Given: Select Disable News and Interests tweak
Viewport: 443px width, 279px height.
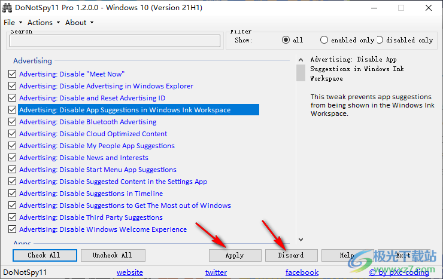Looking at the screenshot, I should pos(83,158).
